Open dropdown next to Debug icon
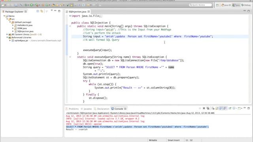253x142 pixels. coord(28,5)
